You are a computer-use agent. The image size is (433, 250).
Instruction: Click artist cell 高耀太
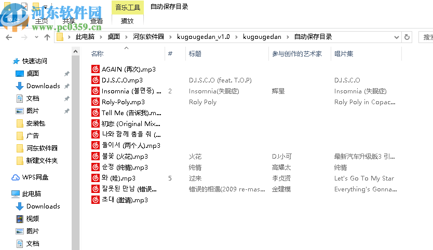click(281, 167)
